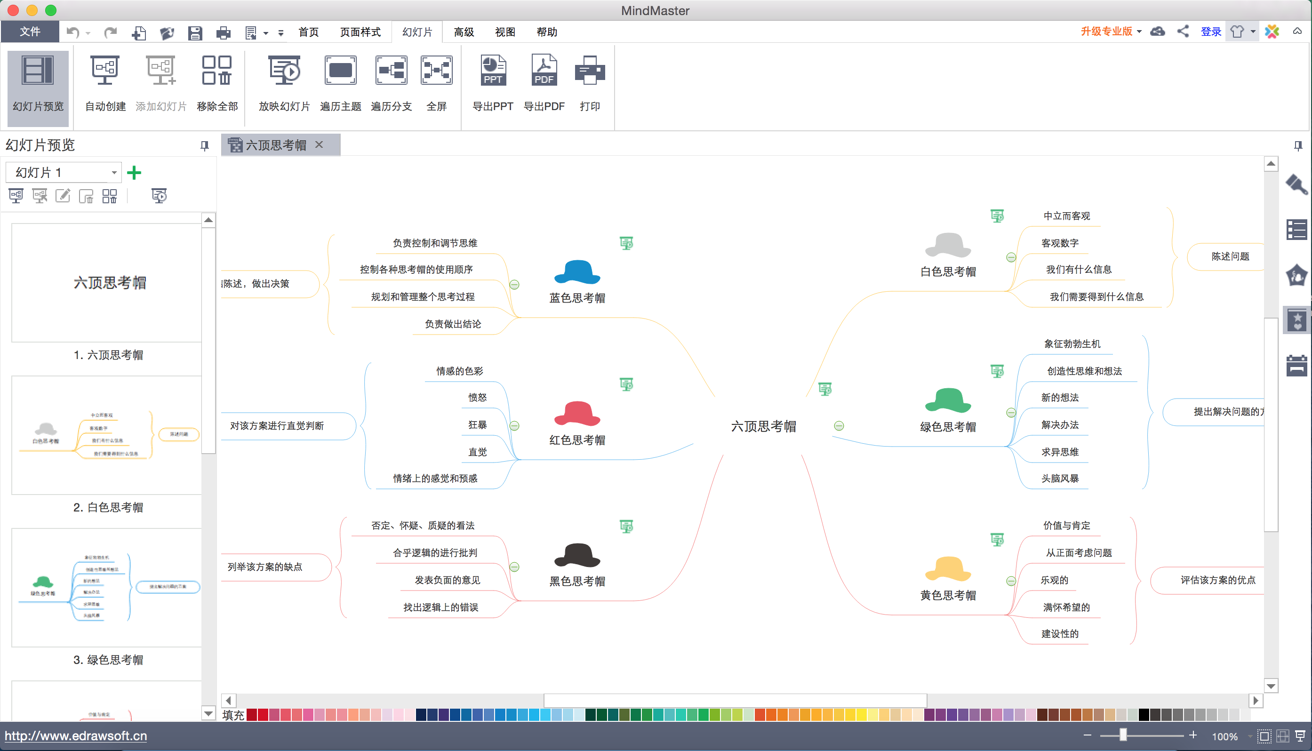This screenshot has width=1312, height=751.
Task: Select slide thumbnail 3. 绿色思考帽
Action: tap(107, 587)
